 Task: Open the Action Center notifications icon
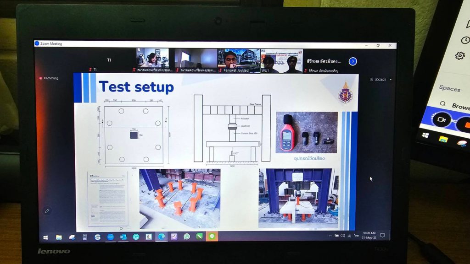pyautogui.click(x=382, y=235)
